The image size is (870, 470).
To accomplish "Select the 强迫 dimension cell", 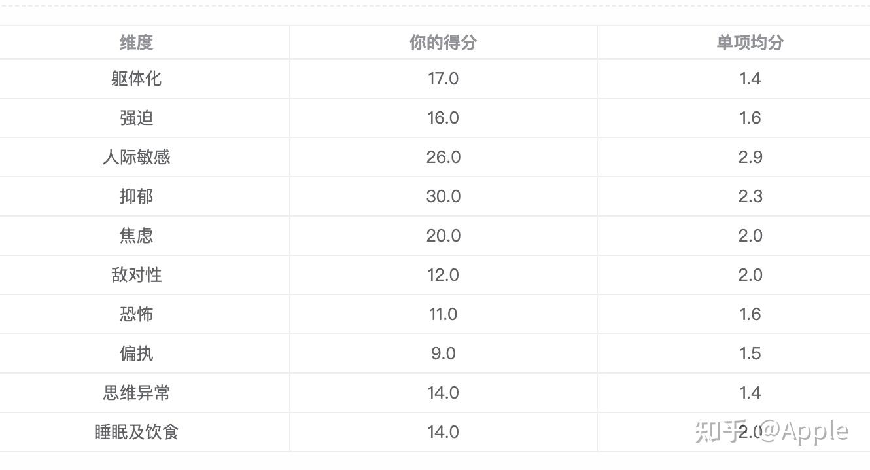I will pyautogui.click(x=137, y=118).
